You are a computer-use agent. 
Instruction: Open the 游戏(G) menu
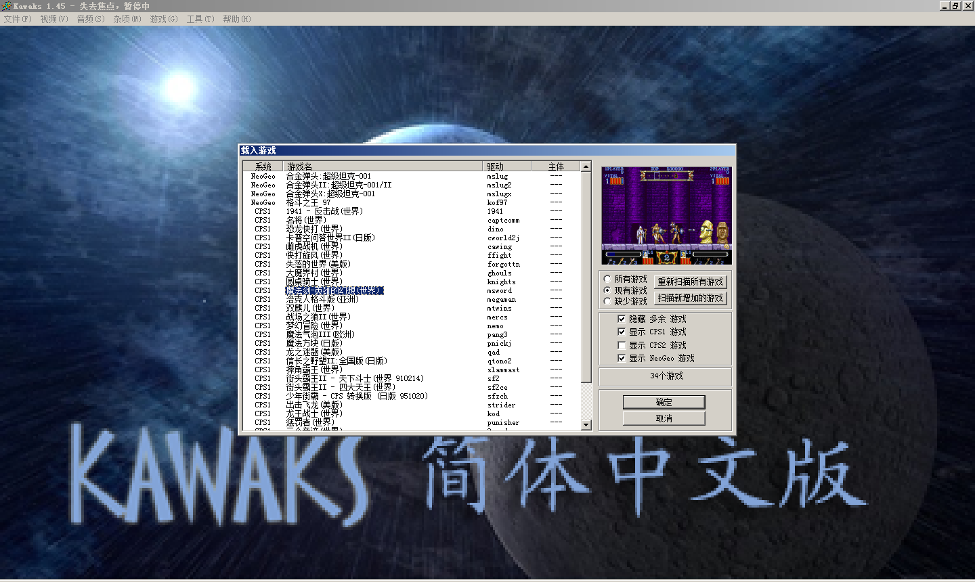(x=164, y=19)
